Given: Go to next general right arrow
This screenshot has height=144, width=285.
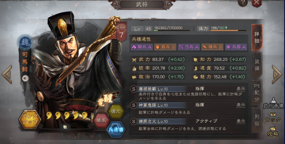Looking at the screenshot, I should click(x=277, y=75).
